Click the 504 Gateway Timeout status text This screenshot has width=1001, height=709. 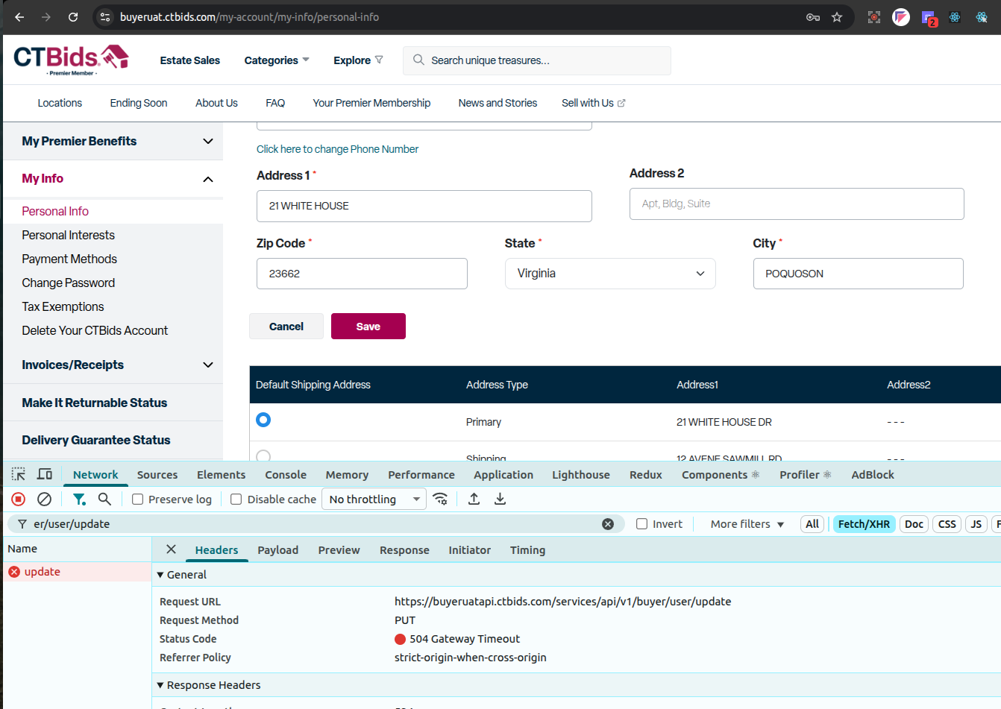[x=465, y=639]
